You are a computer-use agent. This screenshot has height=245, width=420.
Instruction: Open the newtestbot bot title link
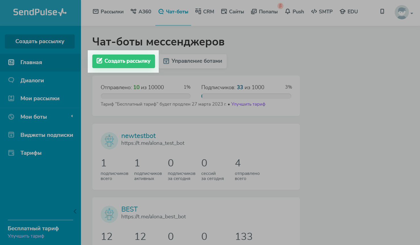pos(138,136)
